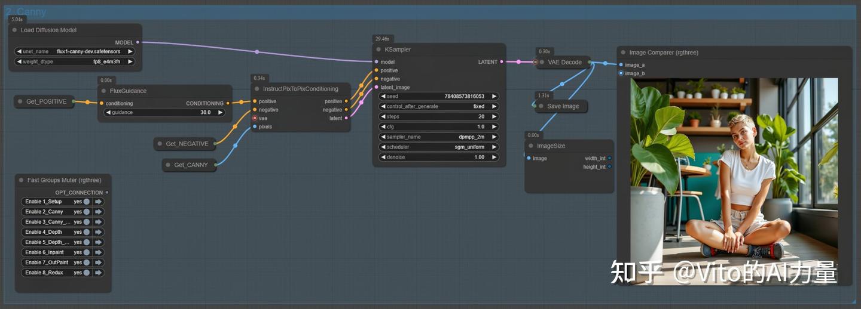The image size is (861, 309).
Task: Collapse the Load Diffusion Model node via its dot
Action: 14,30
